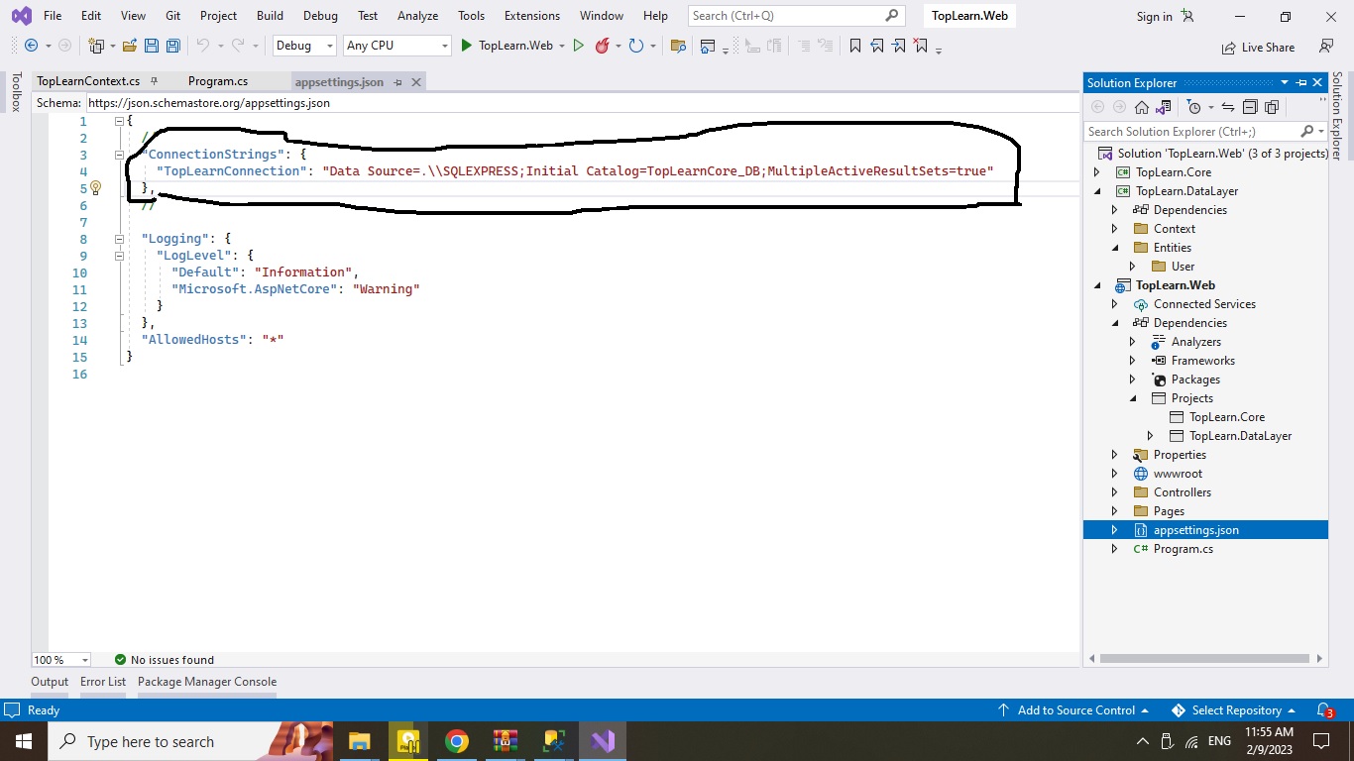Click Google Chrome icon in Windows taskbar
This screenshot has width=1354, height=761.
coord(456,741)
